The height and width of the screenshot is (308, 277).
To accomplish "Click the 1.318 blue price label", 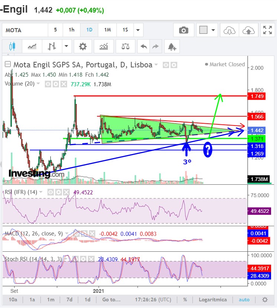I will point(257,146).
